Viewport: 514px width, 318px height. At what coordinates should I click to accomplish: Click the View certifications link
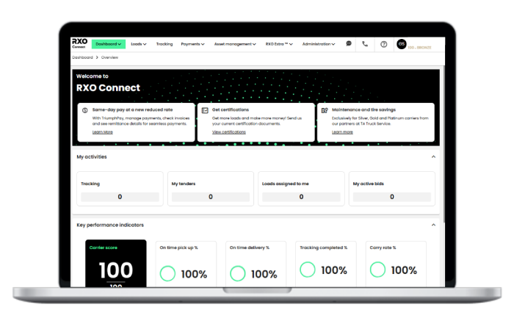coord(228,132)
